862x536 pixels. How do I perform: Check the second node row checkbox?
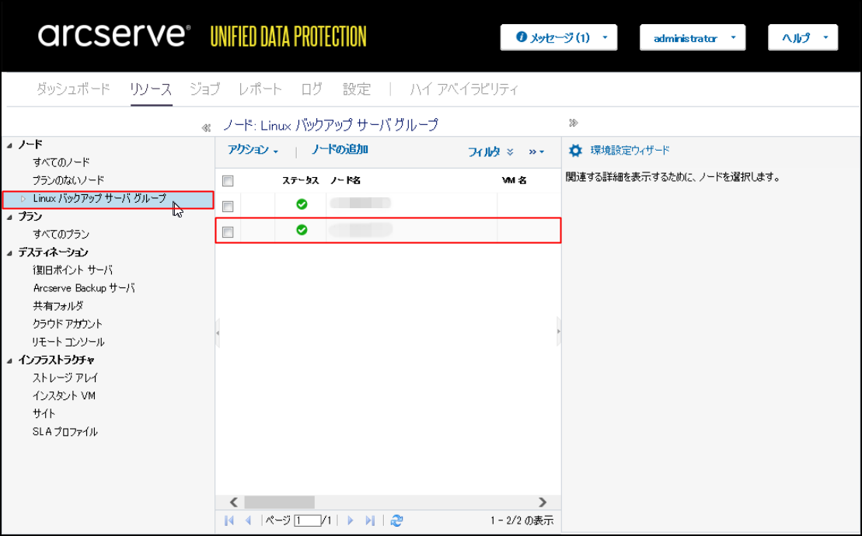[228, 232]
